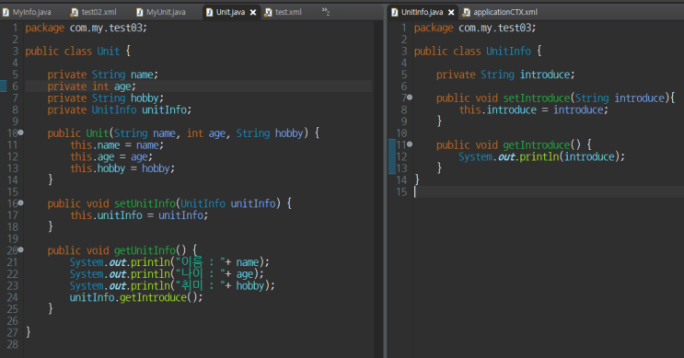Click the println line printing age
The height and width of the screenshot is (358, 684).
[167, 274]
